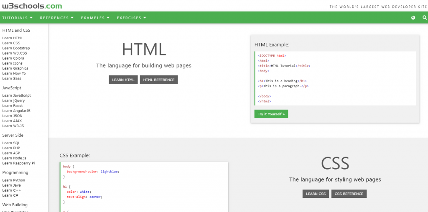Screen dimensions: 428x212
Task: Open Learn W3.JS sidebar link
Action: click(13, 126)
